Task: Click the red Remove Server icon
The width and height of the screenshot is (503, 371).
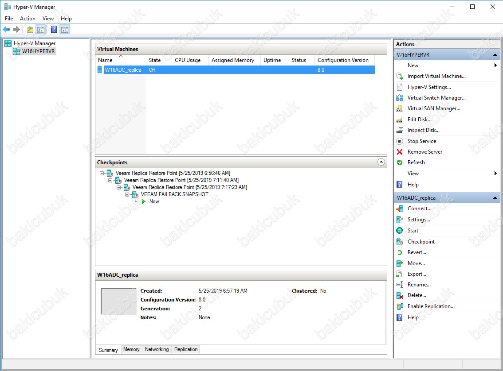Action: (x=400, y=152)
